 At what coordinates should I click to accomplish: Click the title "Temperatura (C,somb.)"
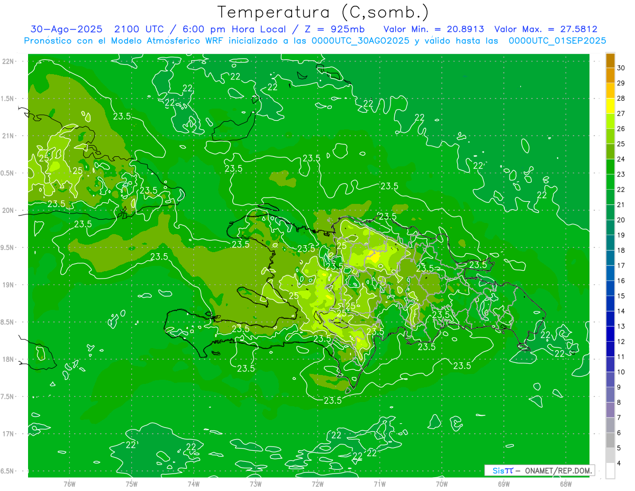pos(323,13)
